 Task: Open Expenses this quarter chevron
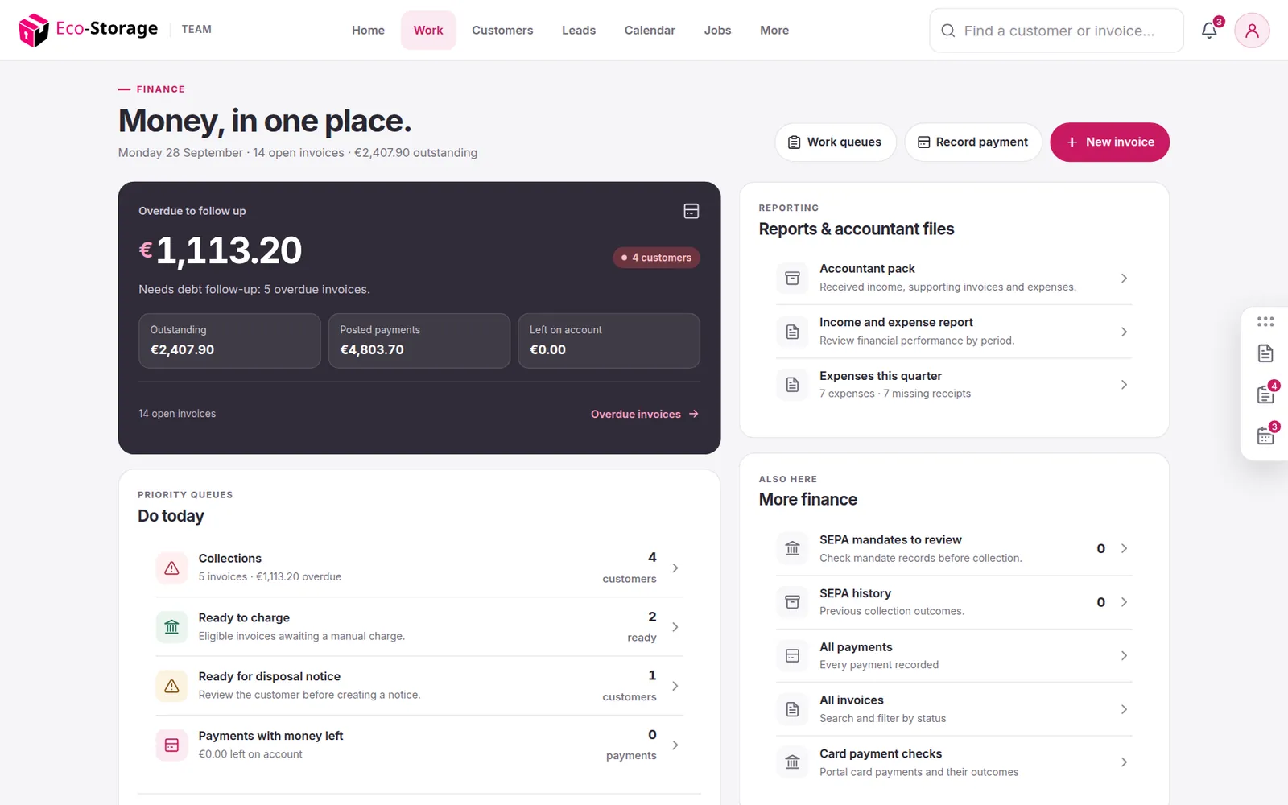pos(1124,385)
